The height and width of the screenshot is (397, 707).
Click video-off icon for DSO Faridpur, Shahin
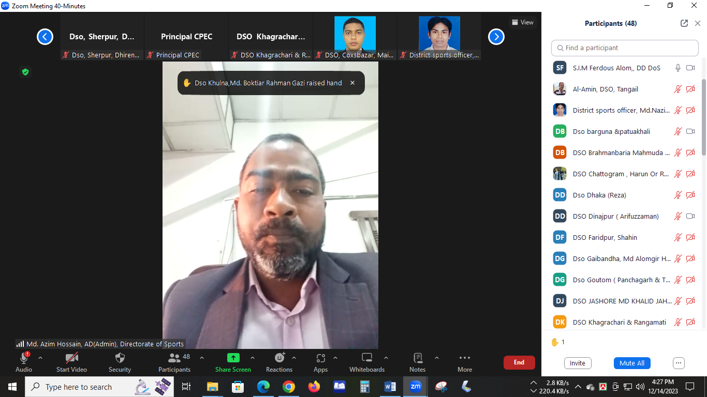coord(690,237)
